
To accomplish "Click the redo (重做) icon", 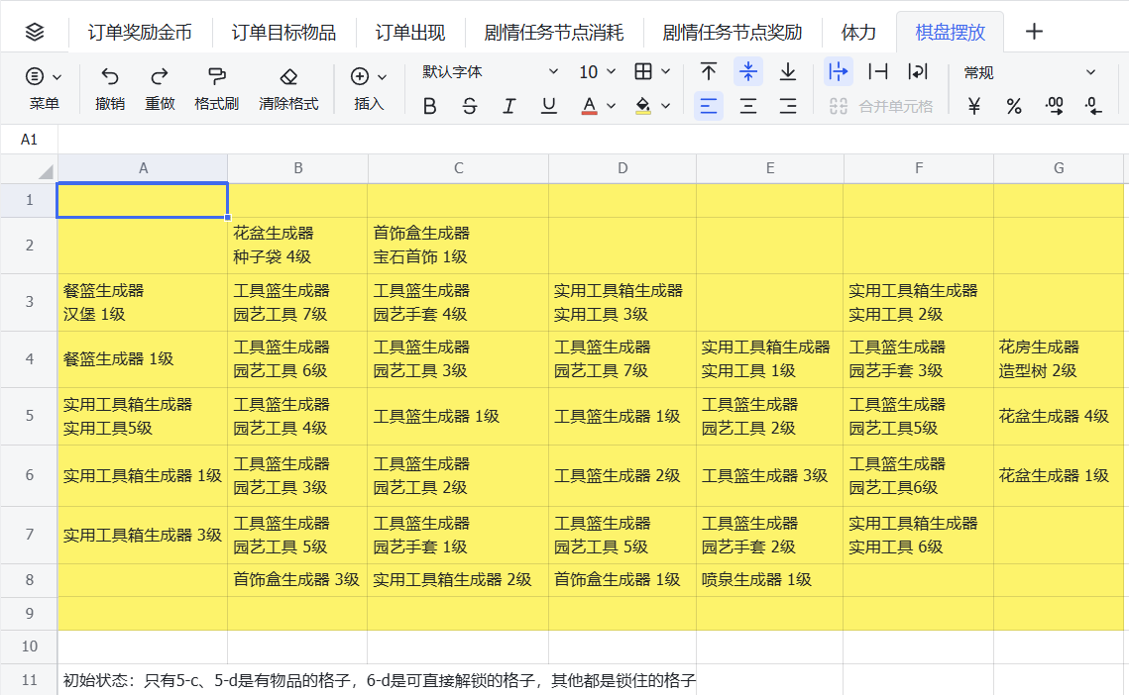I will coord(160,75).
